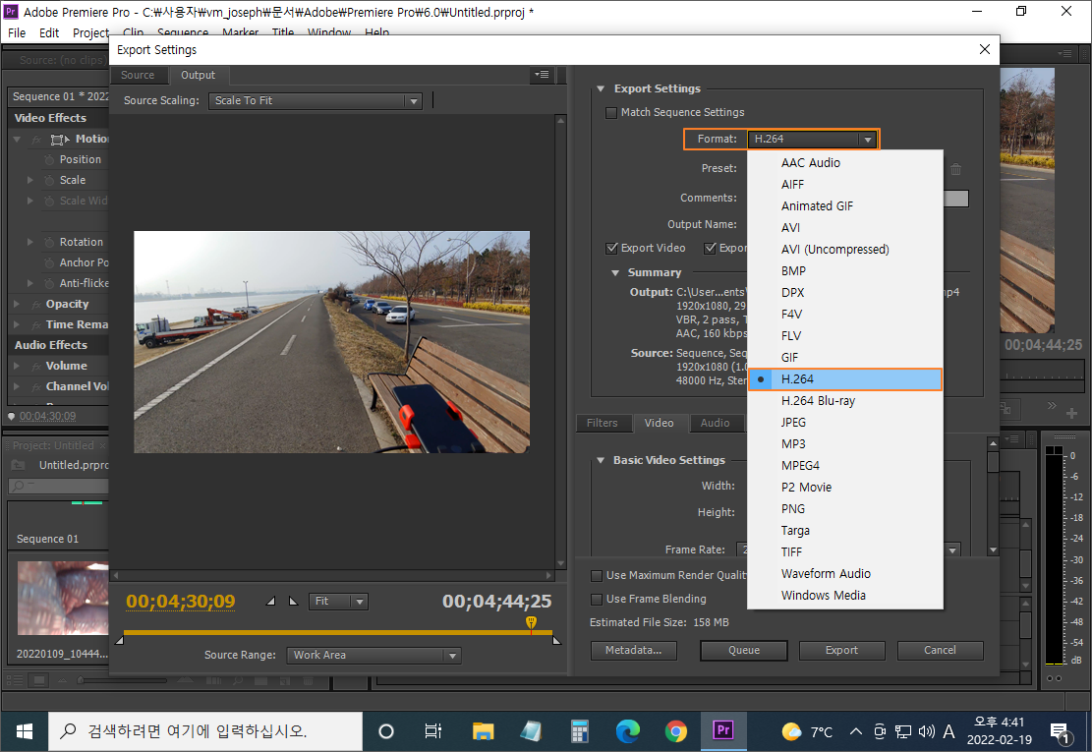Uncheck the Export Audio checkbox
The width and height of the screenshot is (1092, 752).
(711, 248)
